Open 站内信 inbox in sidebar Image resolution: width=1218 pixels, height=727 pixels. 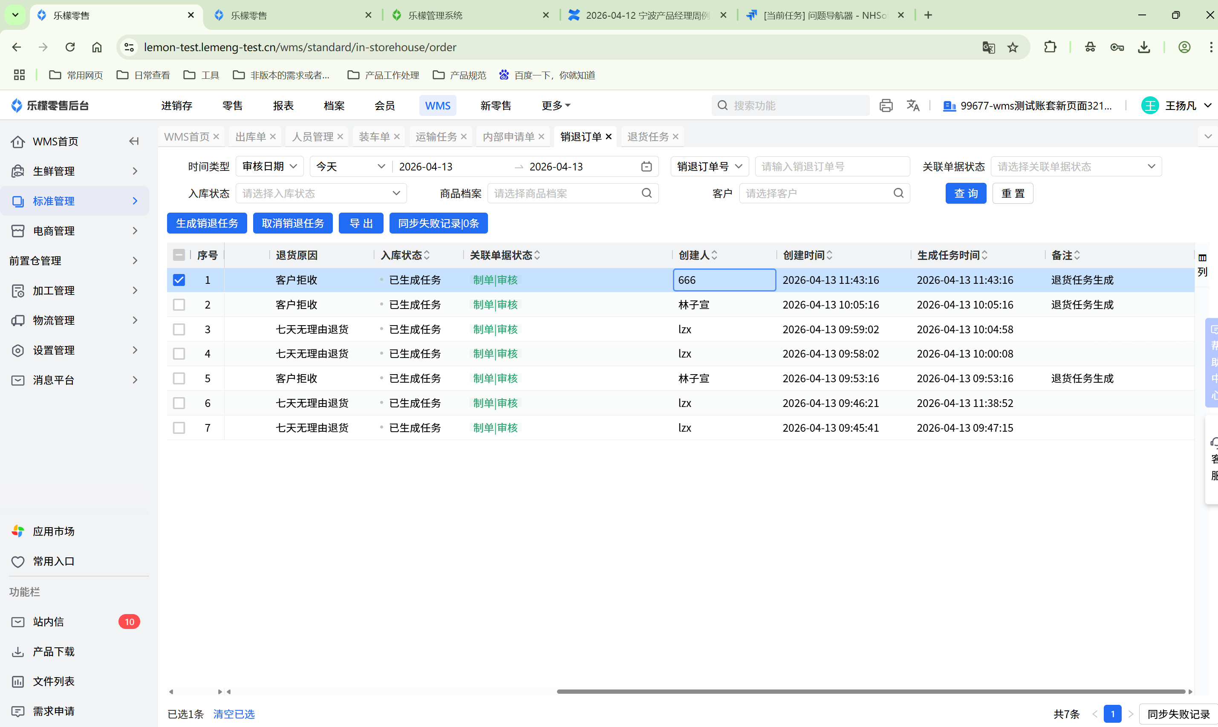pyautogui.click(x=48, y=622)
